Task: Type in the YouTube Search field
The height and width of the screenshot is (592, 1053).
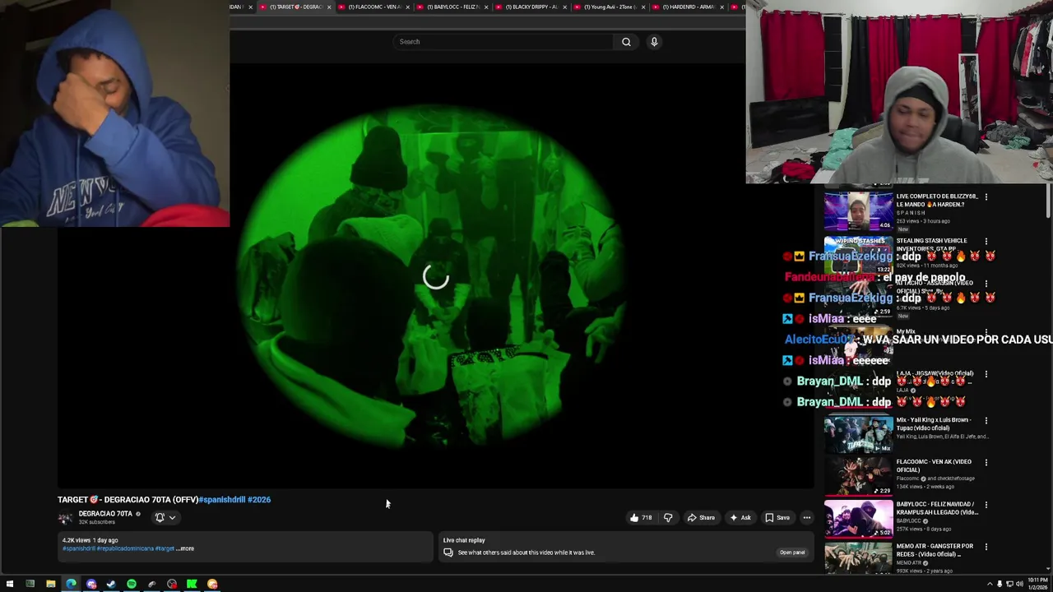Action: tap(502, 42)
